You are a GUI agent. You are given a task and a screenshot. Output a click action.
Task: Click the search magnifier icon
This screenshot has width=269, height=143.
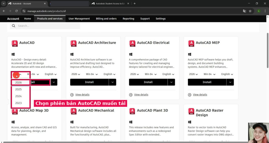[x=14, y=26]
